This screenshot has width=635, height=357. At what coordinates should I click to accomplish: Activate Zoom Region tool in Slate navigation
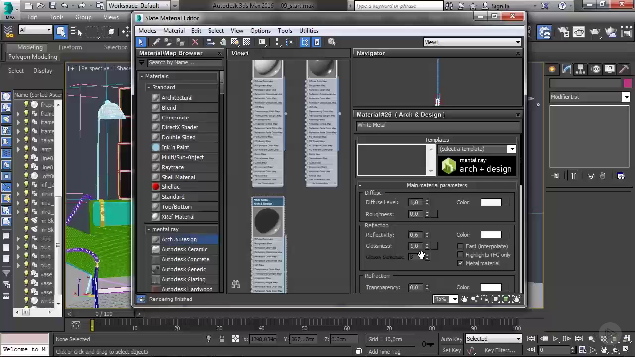click(x=485, y=299)
